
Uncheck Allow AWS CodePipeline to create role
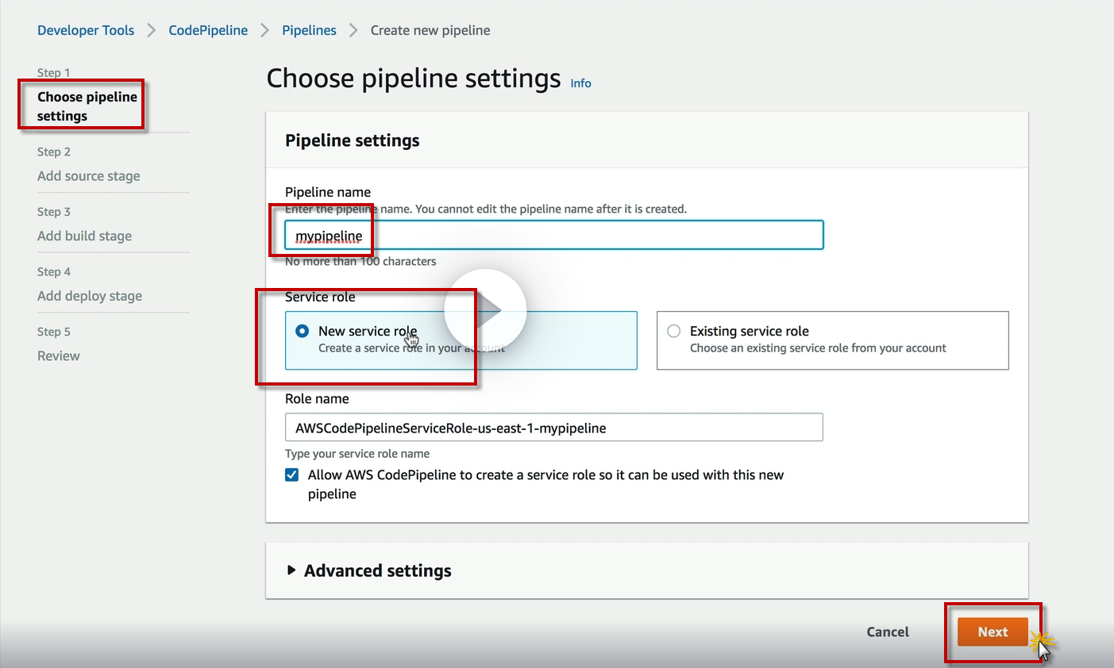tap(292, 475)
